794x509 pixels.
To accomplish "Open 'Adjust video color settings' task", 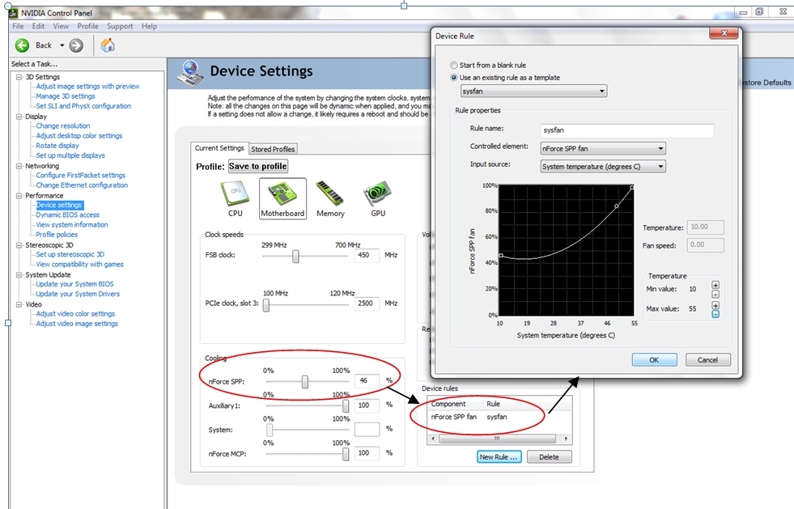I will click(75, 314).
